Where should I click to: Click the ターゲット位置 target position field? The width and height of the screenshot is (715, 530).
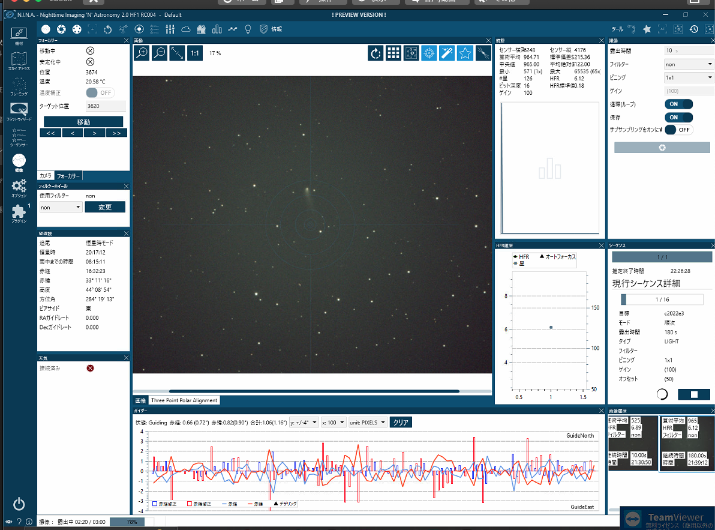(106, 106)
